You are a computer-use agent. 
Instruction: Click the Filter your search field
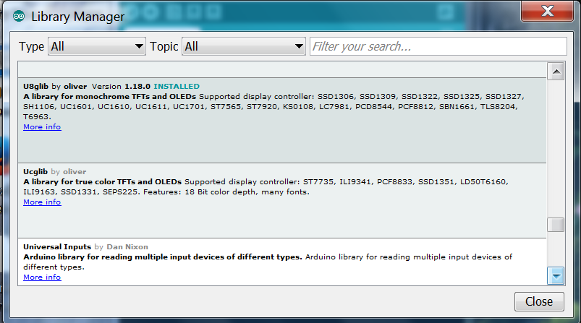438,46
